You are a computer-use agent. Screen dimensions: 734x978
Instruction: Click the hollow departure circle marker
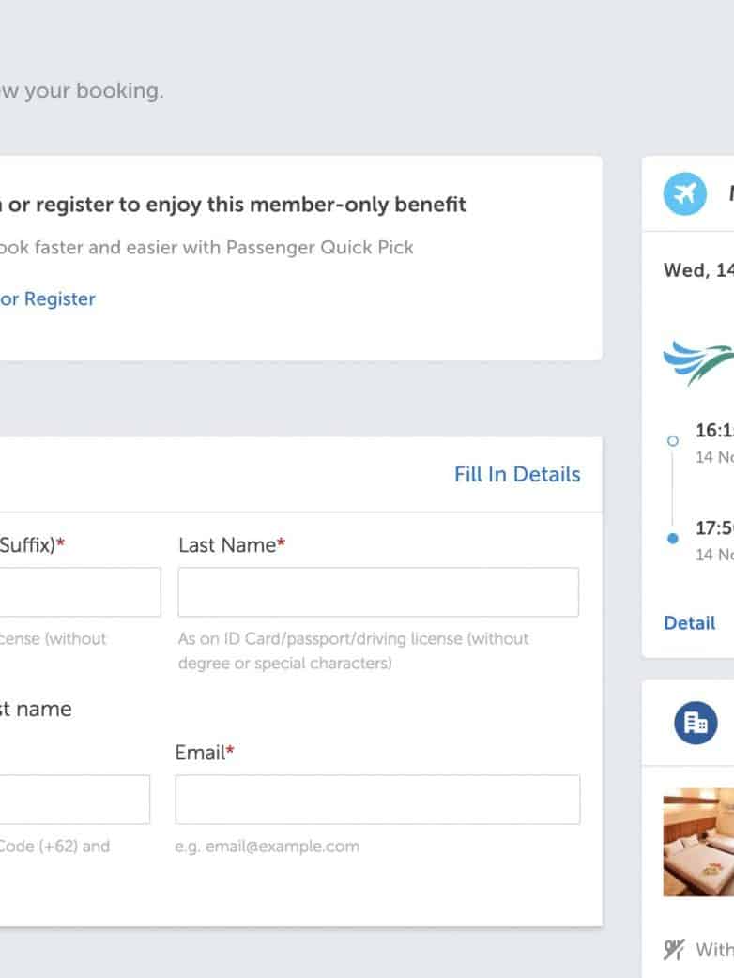coord(672,439)
